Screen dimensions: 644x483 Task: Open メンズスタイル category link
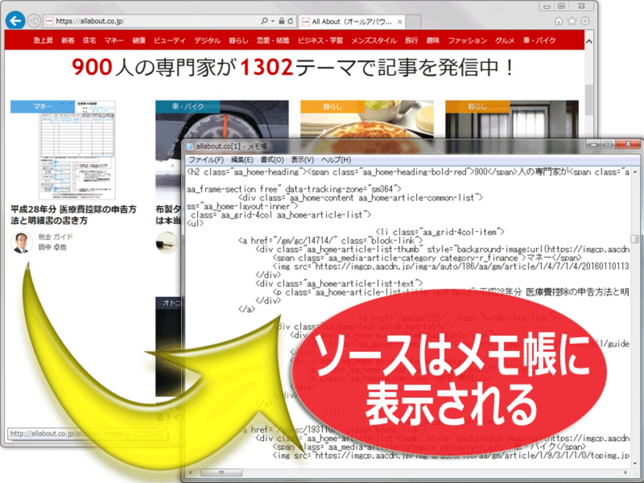(x=374, y=40)
